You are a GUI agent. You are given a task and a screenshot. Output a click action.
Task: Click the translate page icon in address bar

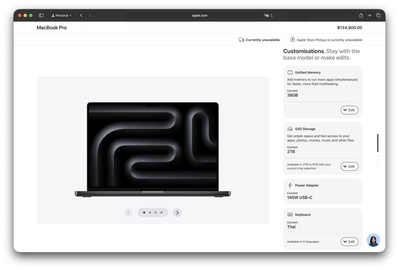click(x=266, y=16)
